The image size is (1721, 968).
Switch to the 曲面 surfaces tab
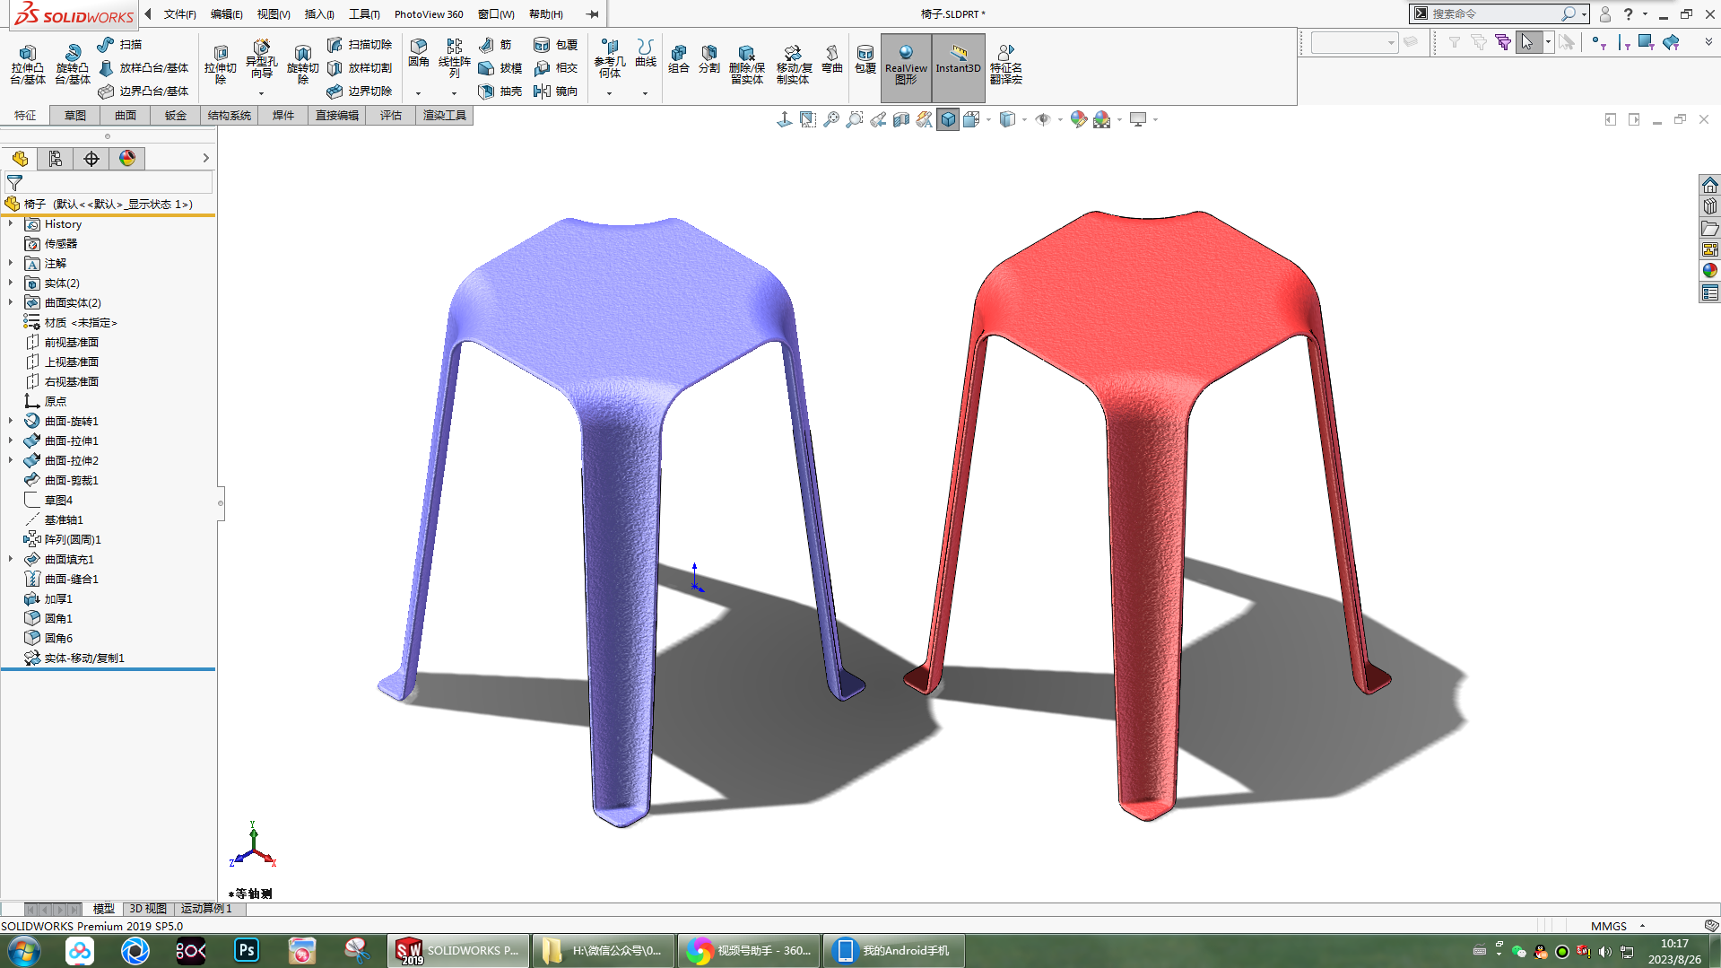[x=126, y=115]
